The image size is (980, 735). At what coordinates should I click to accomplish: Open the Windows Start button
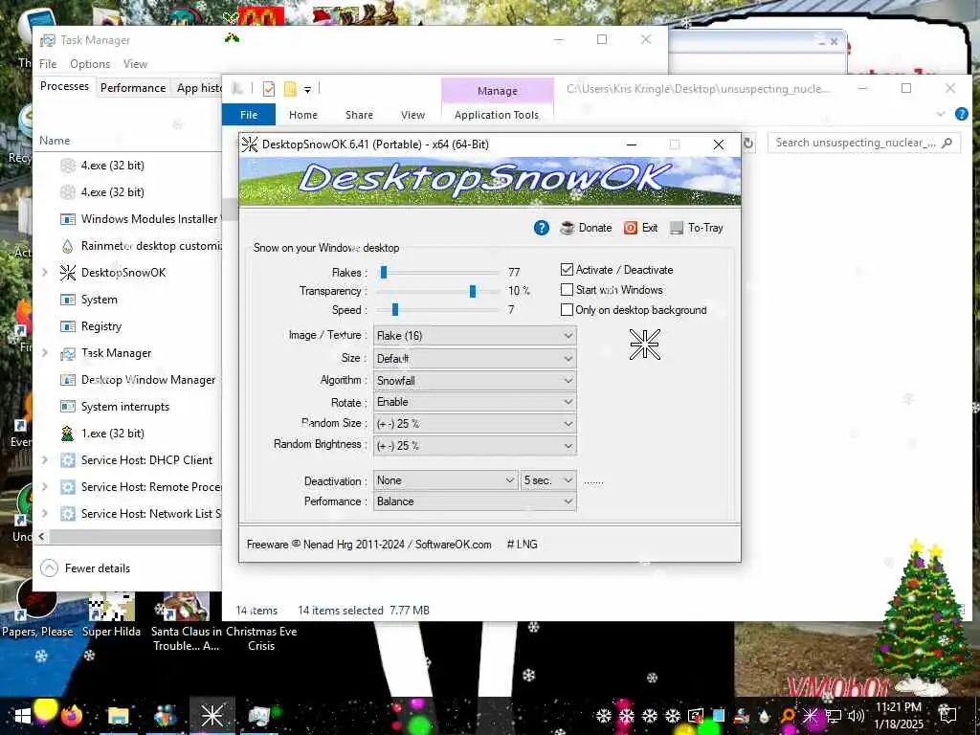click(23, 716)
